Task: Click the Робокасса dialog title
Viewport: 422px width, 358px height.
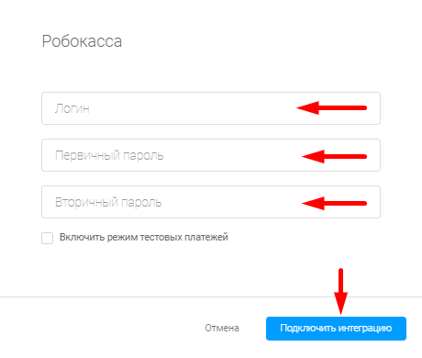Action: pos(82,41)
